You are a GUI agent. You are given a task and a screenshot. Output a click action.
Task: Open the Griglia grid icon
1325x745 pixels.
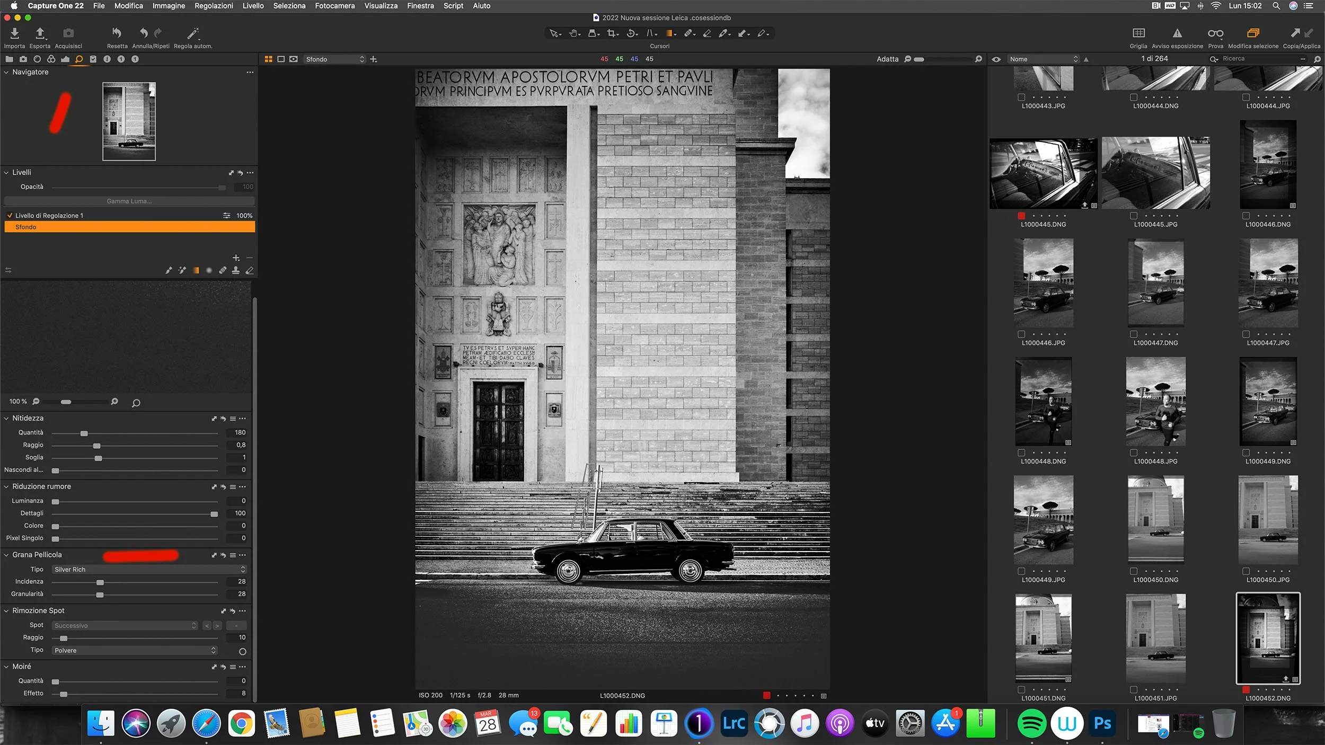1138,33
